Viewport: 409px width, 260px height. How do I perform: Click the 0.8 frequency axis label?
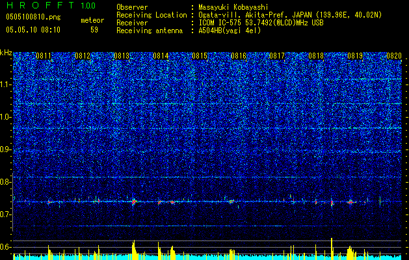click(5, 182)
